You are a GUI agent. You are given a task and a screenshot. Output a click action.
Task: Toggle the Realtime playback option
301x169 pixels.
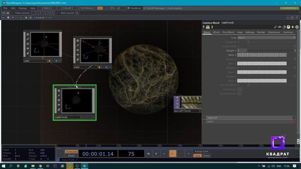point(134,8)
